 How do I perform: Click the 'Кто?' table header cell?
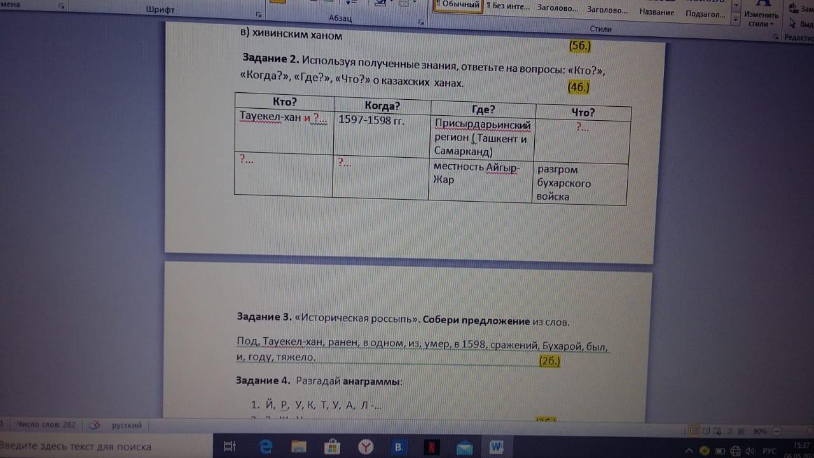pos(285,101)
